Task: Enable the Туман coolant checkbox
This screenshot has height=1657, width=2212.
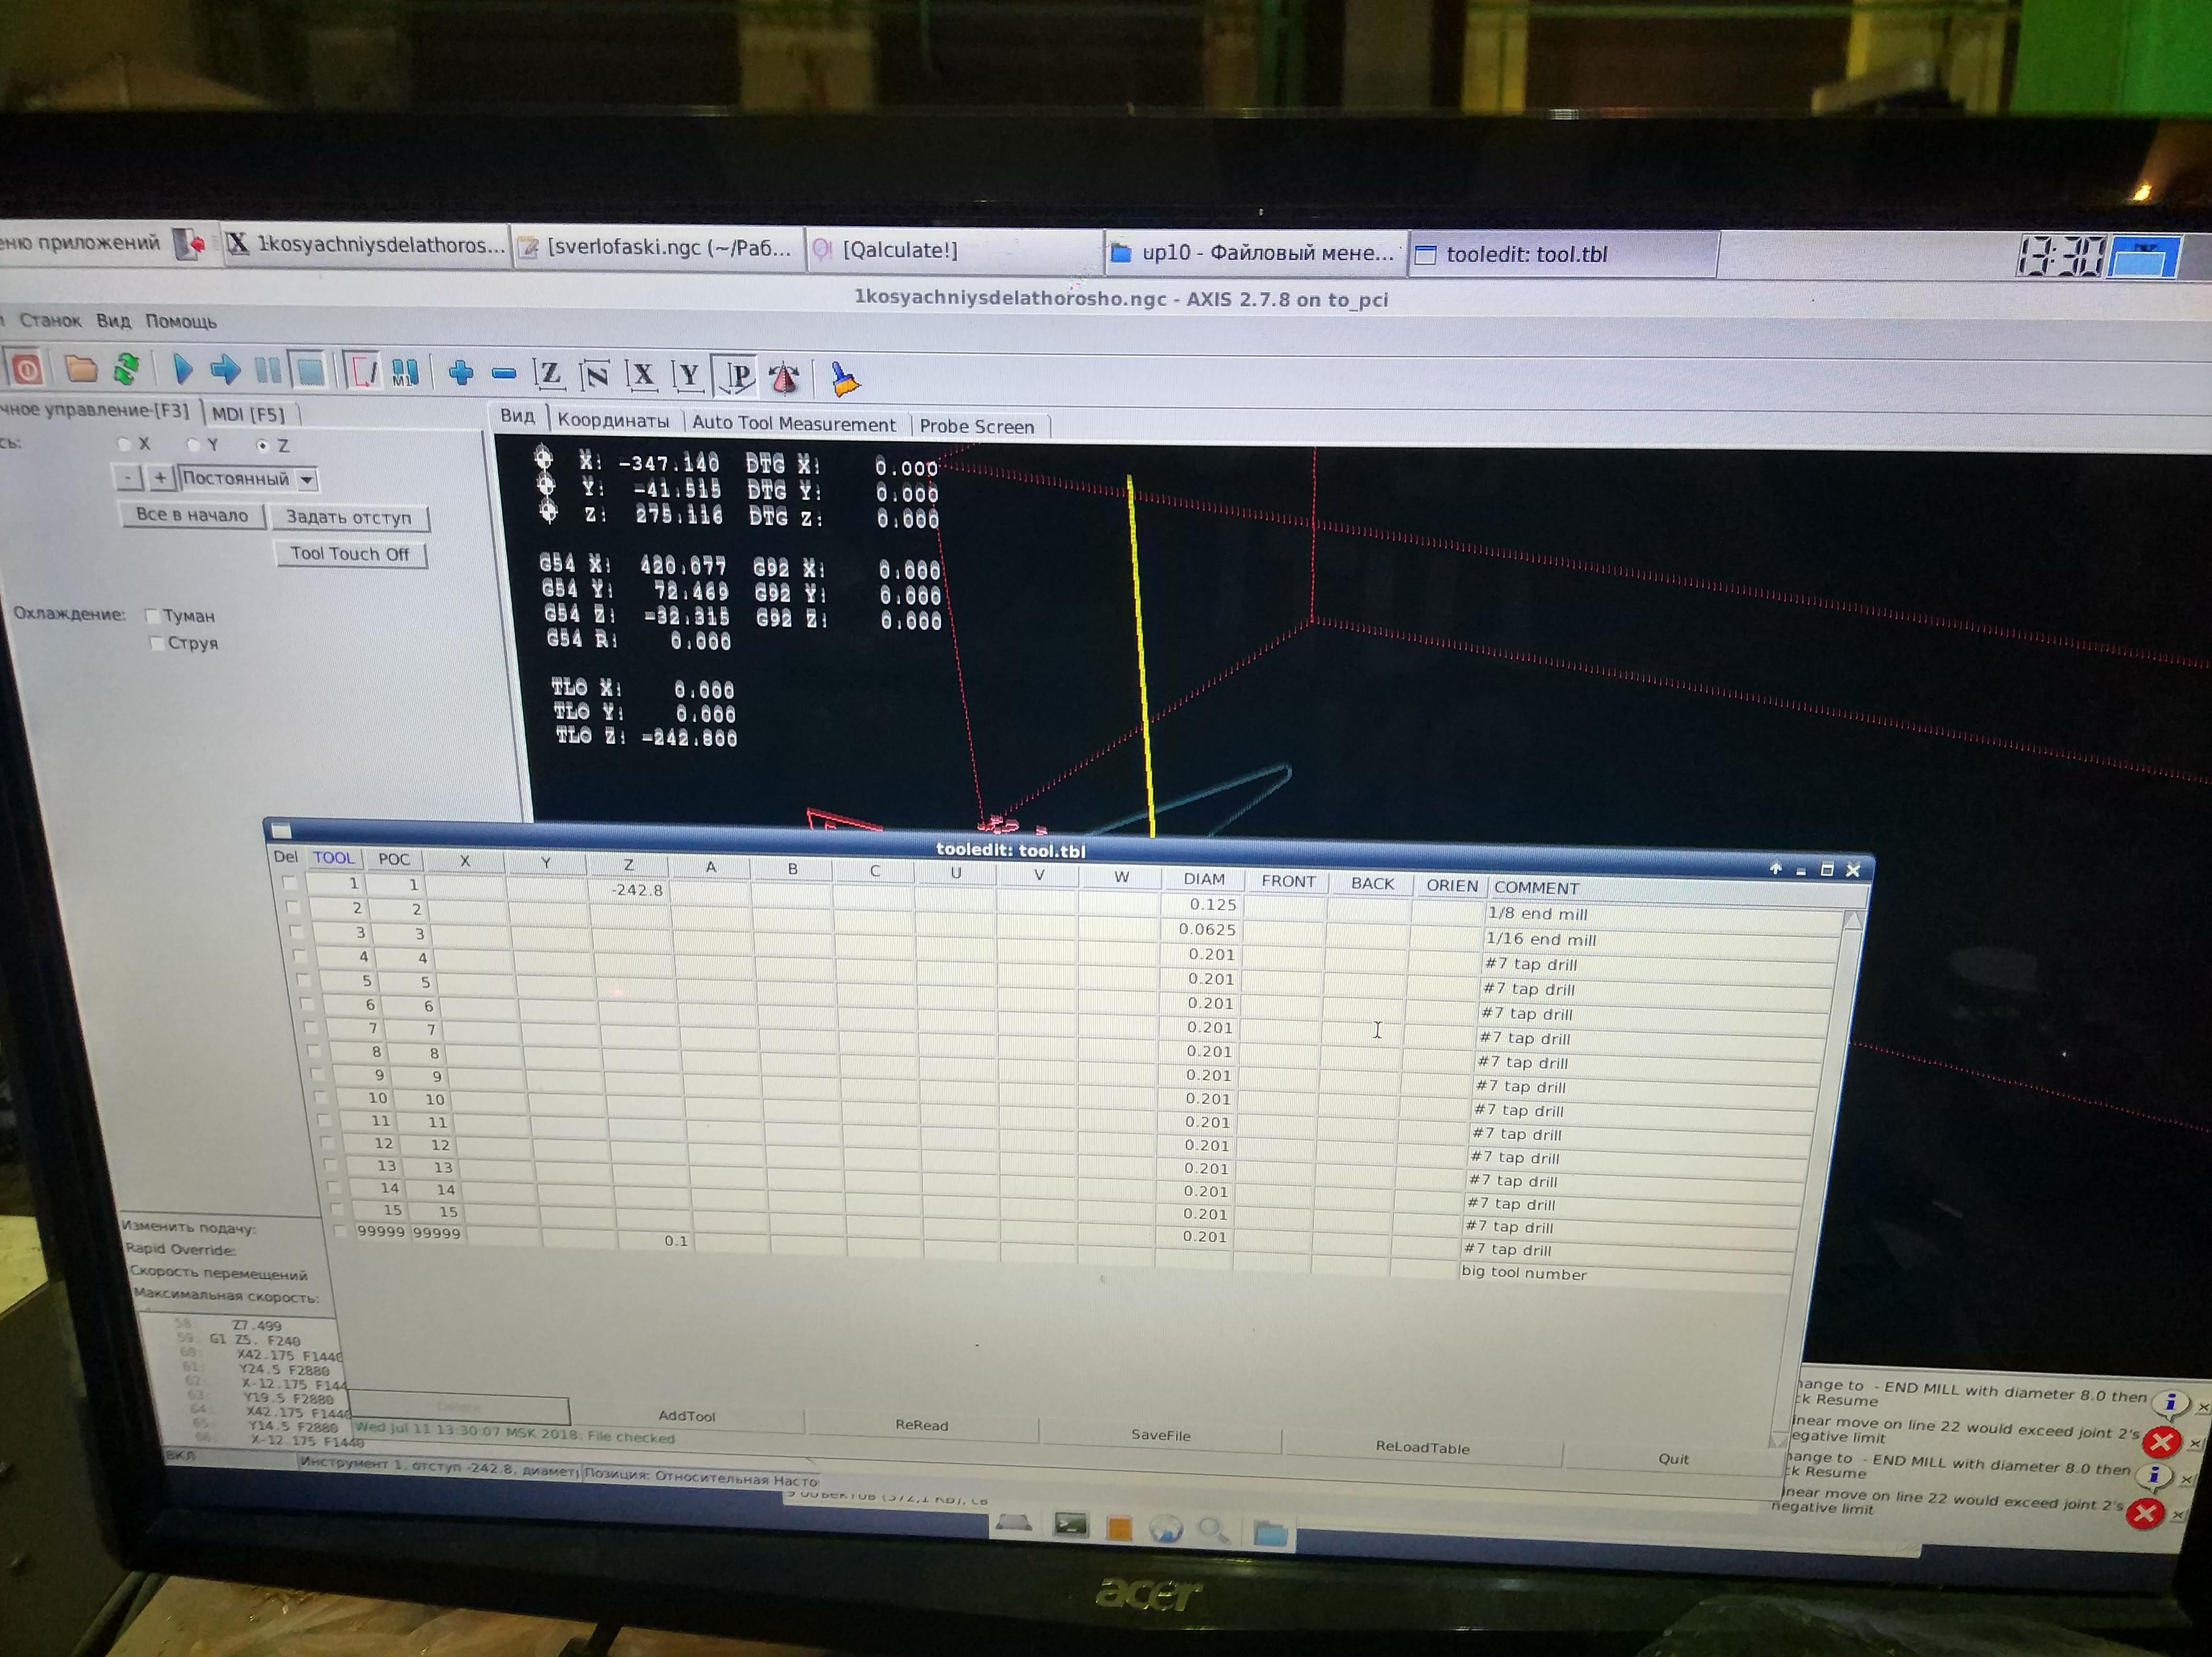Action: coord(153,616)
